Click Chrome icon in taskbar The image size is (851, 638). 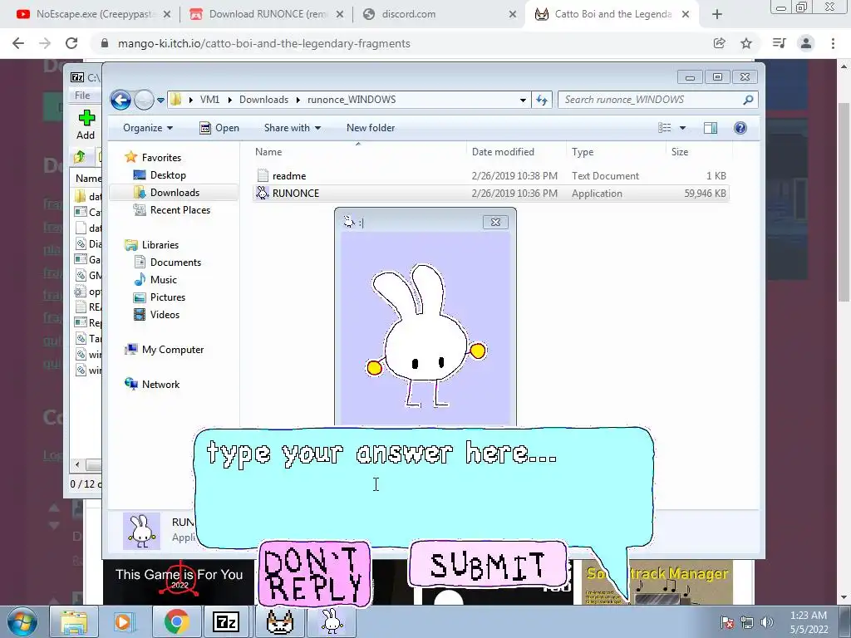[176, 621]
